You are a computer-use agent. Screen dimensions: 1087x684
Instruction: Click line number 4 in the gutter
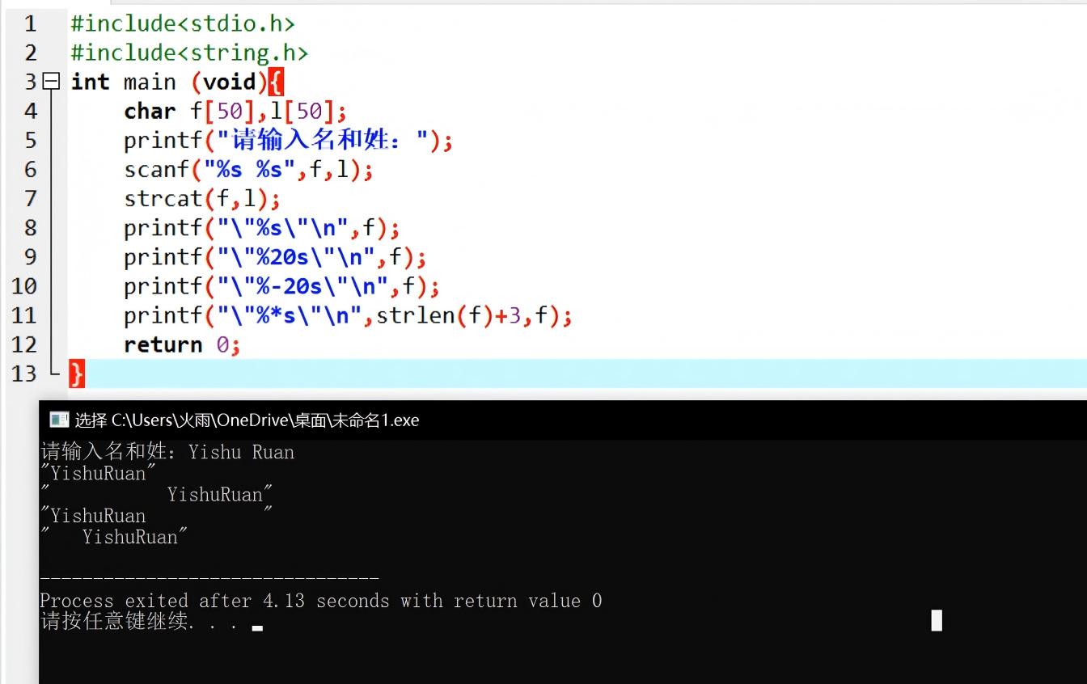tap(30, 111)
